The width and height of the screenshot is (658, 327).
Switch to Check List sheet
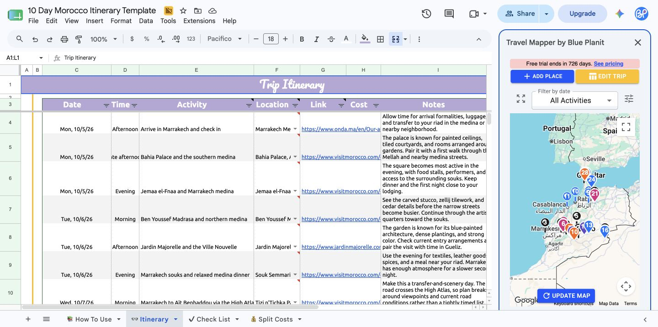(209, 319)
